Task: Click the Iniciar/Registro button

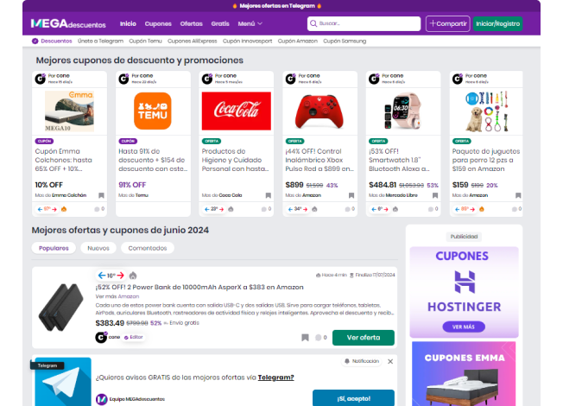Action: 497,24
